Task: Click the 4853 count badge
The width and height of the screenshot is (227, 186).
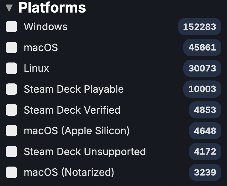Action: pos(205,110)
